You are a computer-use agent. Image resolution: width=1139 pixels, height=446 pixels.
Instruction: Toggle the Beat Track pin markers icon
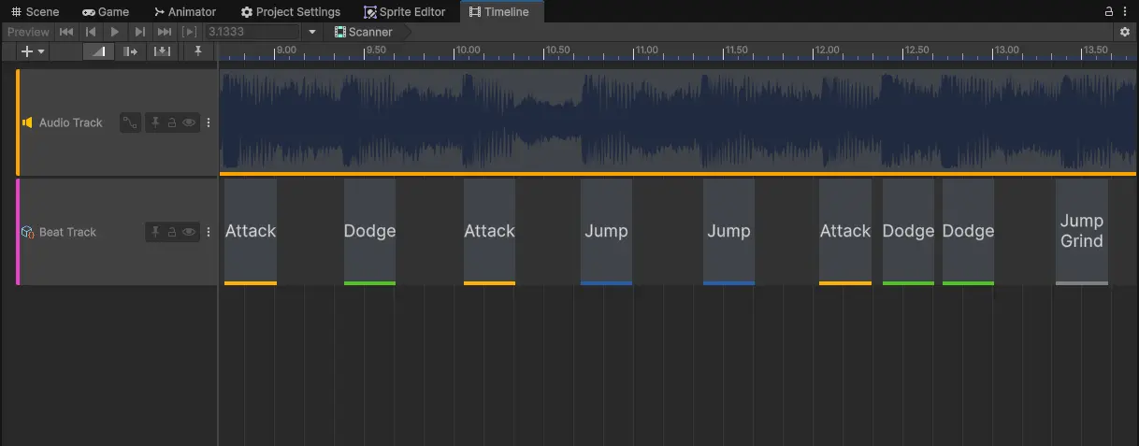(156, 232)
